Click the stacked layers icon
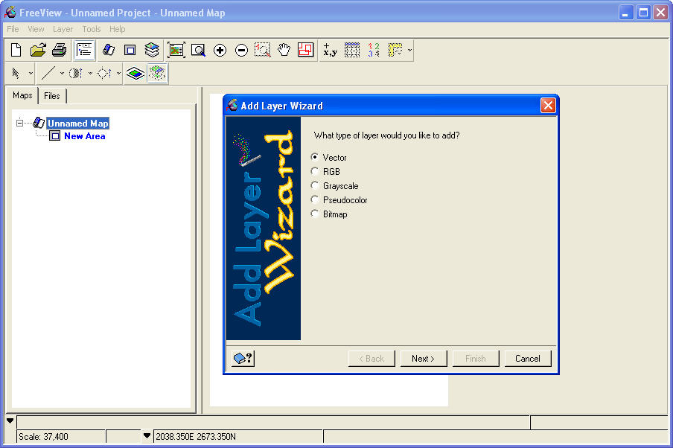 [x=152, y=50]
